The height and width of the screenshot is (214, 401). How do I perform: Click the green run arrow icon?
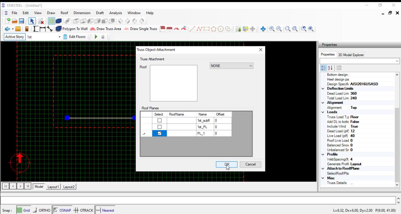pos(96,37)
